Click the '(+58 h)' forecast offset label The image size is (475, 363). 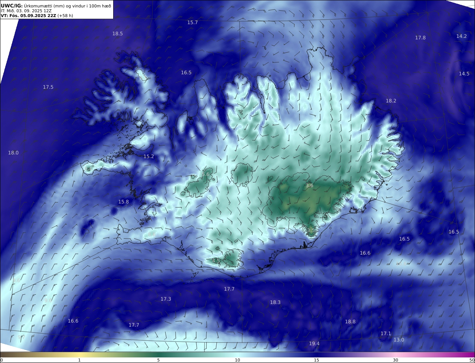click(65, 16)
